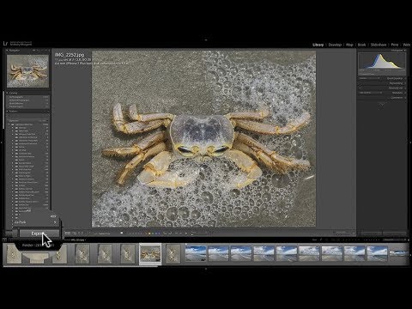412x309 pixels.
Task: Collapse the Catalog panel
Action: point(8,93)
